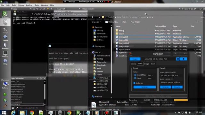Click the orange Bandicam recording progress bar
The height and width of the screenshot is (115, 205).
(x=181, y=100)
